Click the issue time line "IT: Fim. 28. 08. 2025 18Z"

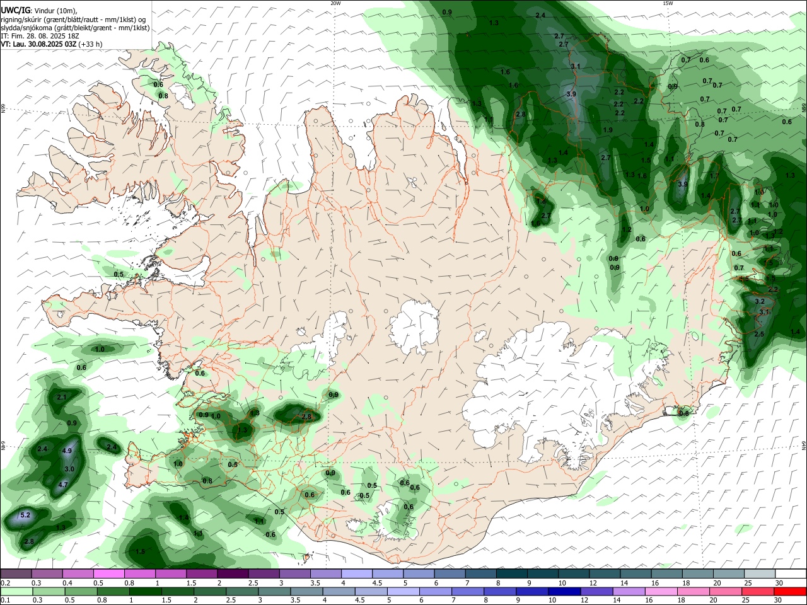(x=40, y=36)
